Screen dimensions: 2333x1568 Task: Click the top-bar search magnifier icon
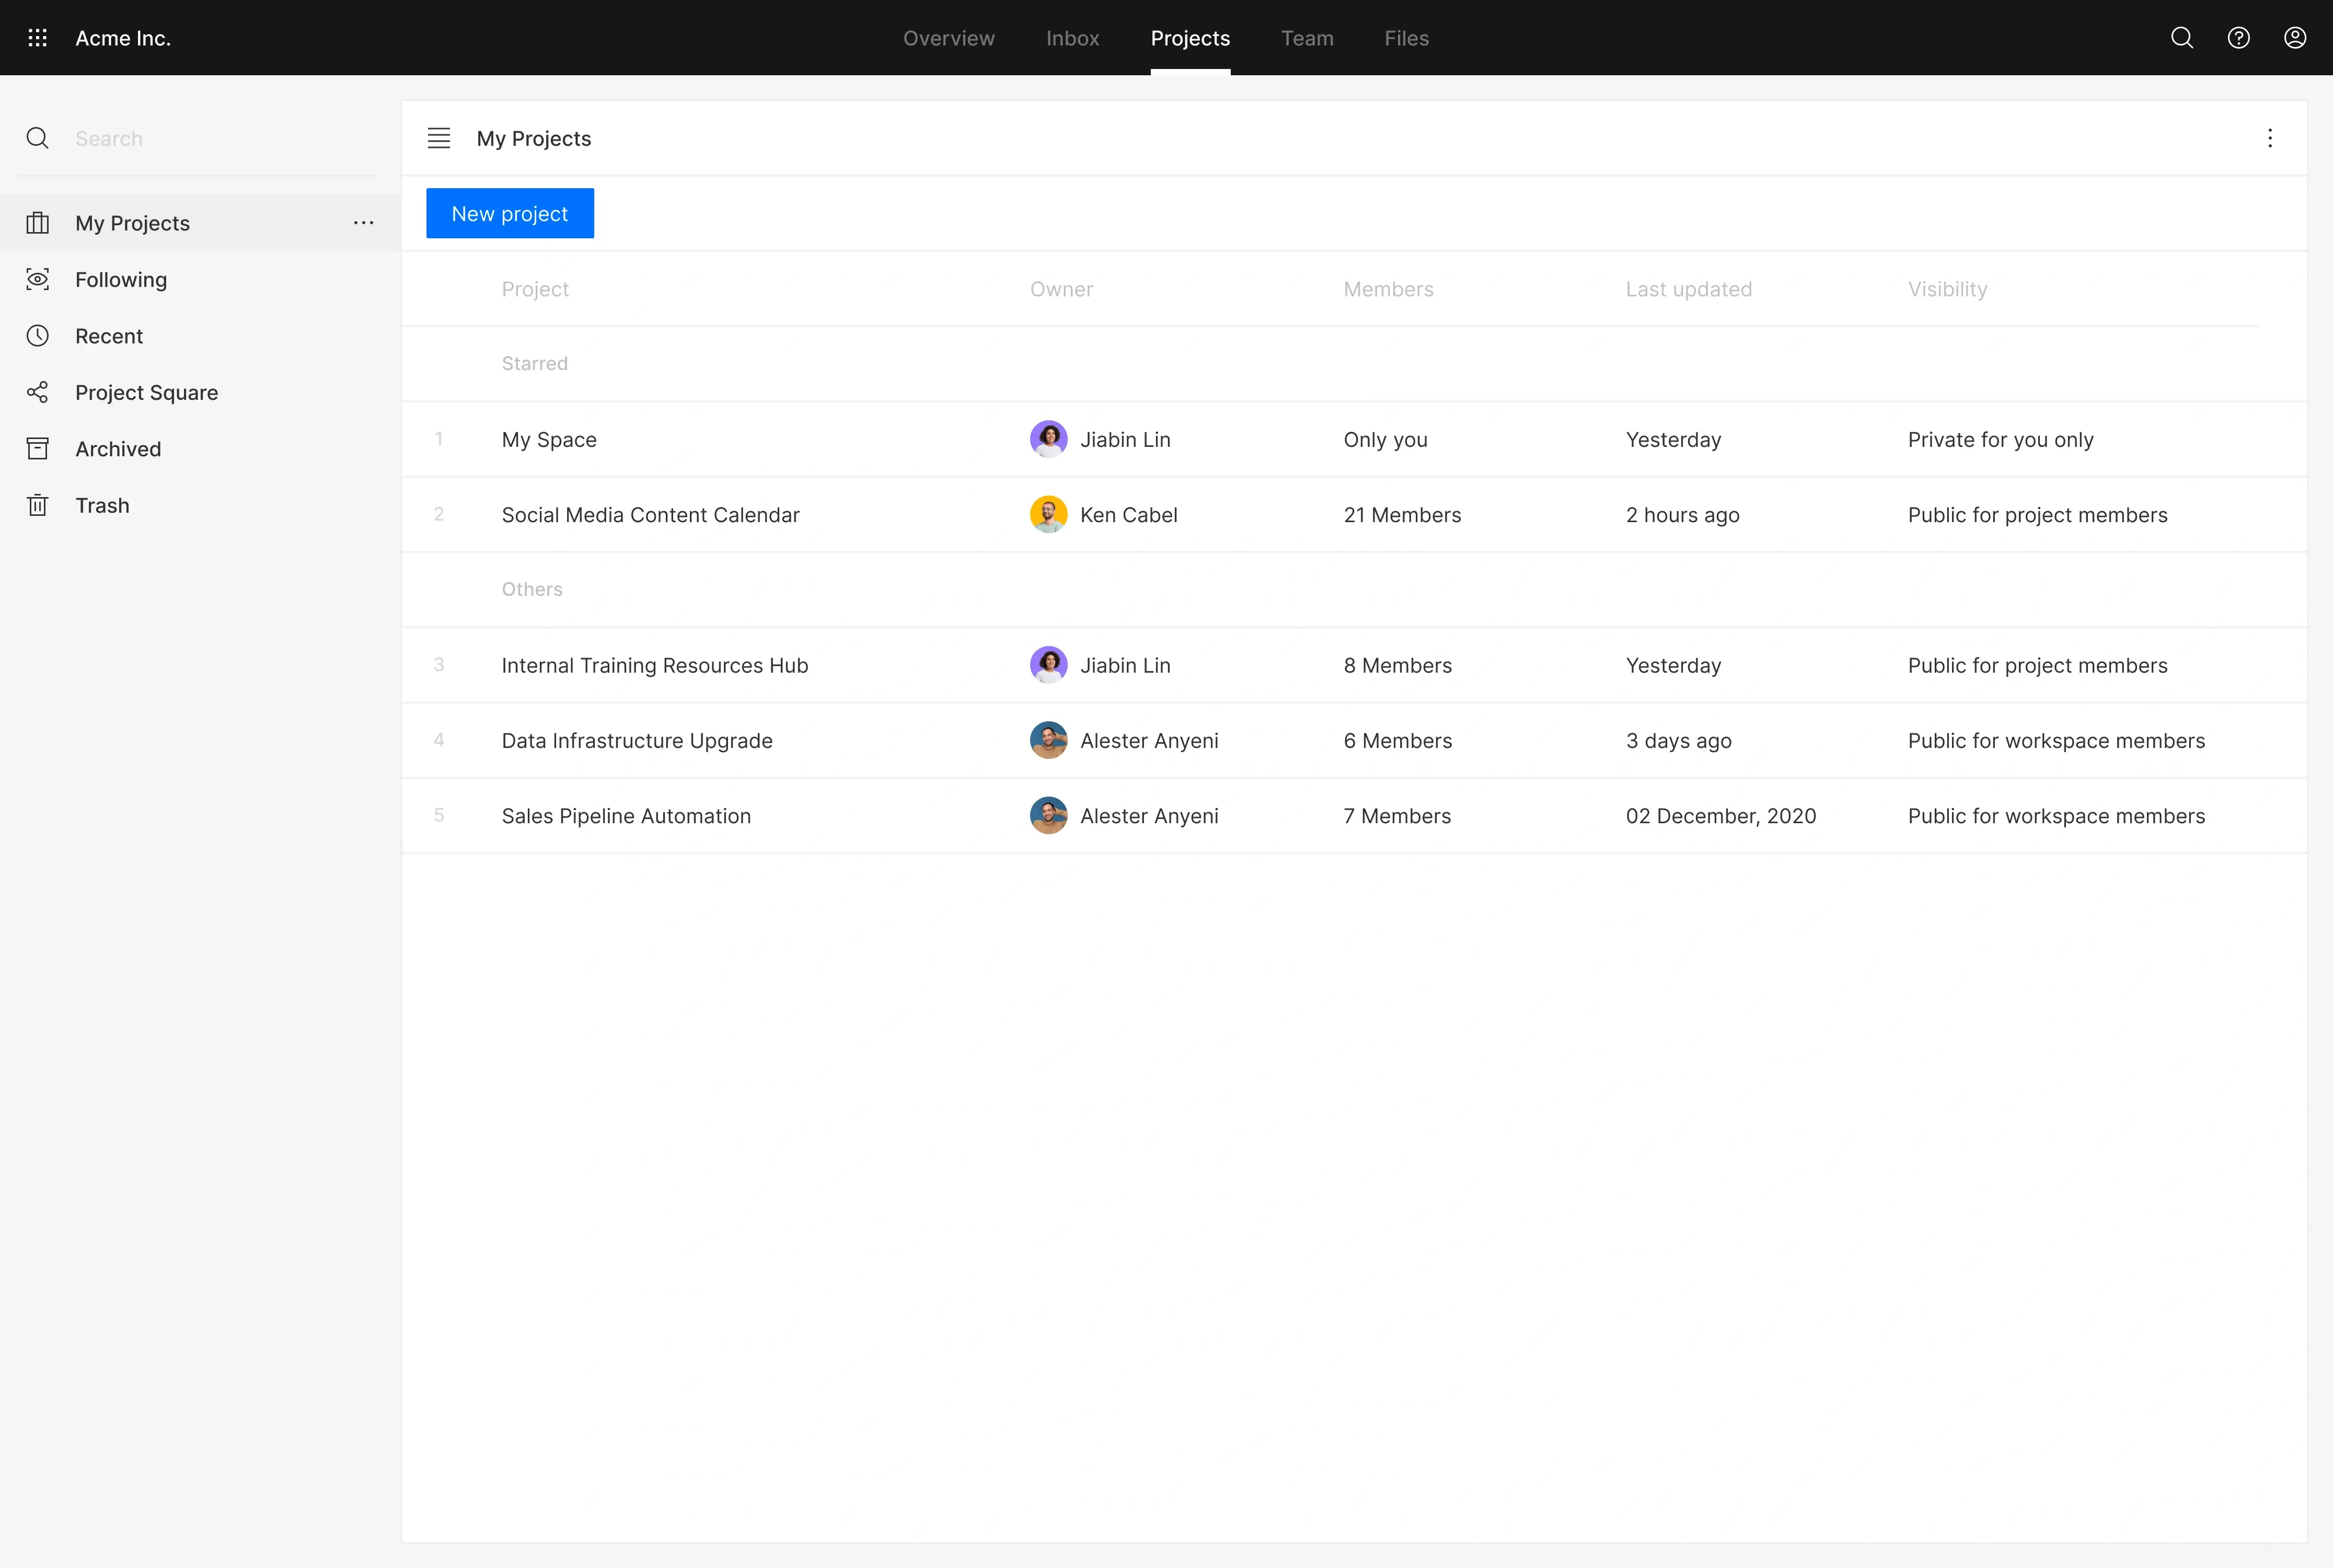(x=2182, y=38)
